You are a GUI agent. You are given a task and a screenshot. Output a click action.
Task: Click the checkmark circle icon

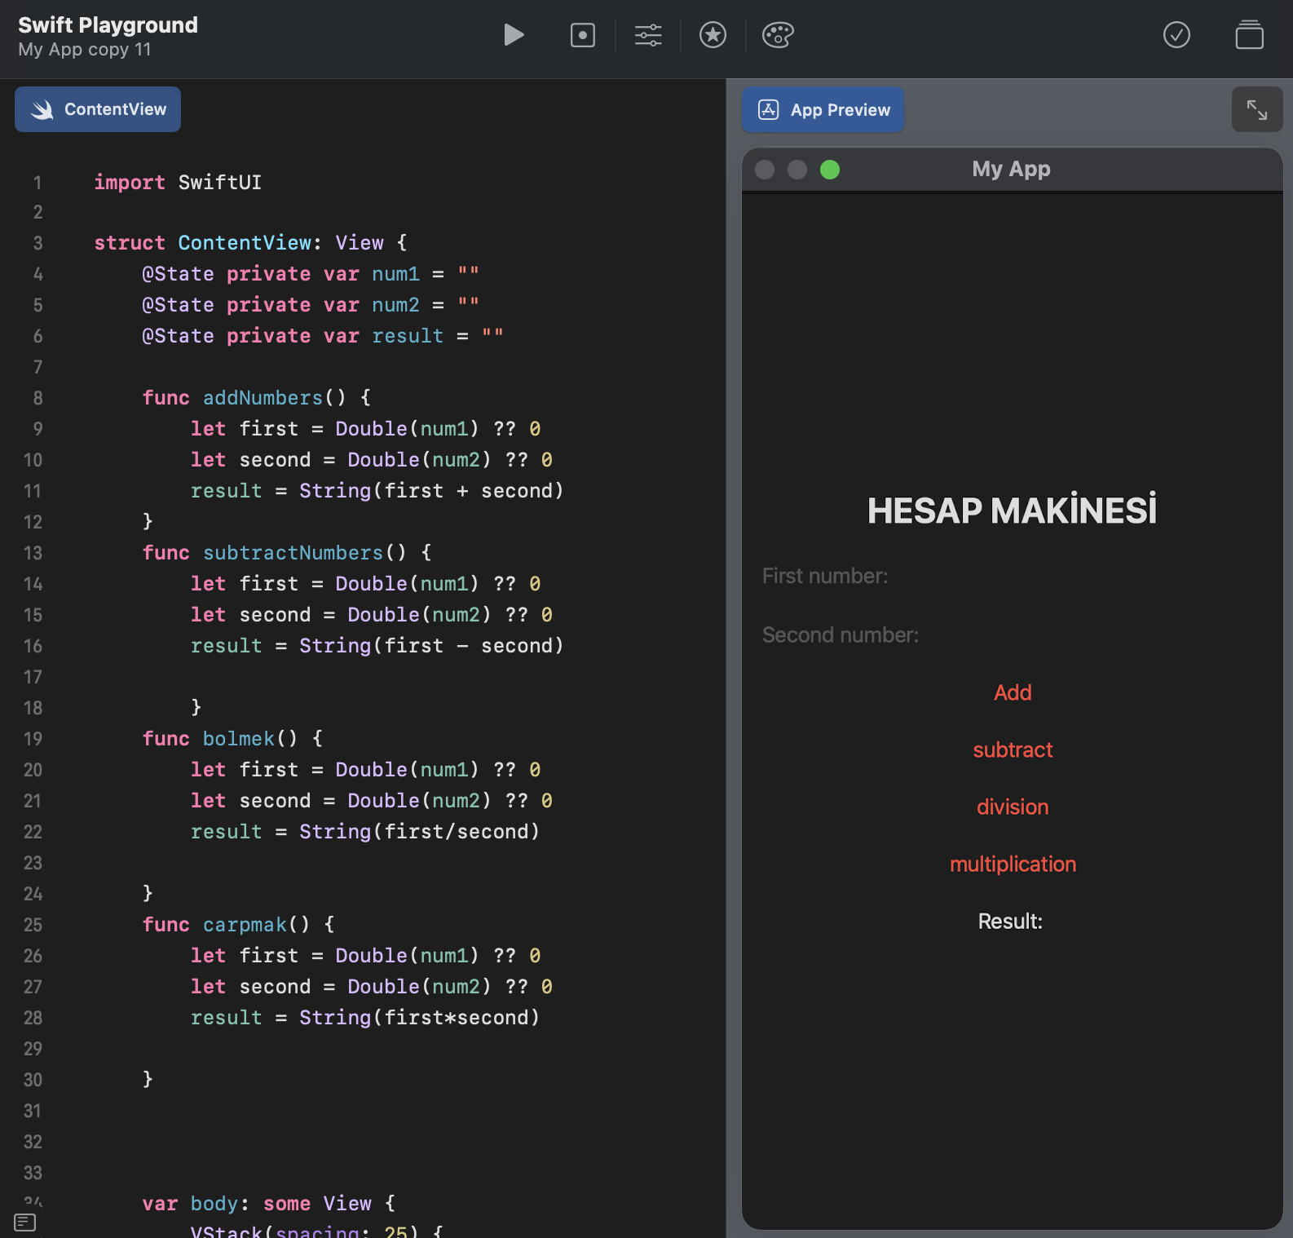[1176, 35]
